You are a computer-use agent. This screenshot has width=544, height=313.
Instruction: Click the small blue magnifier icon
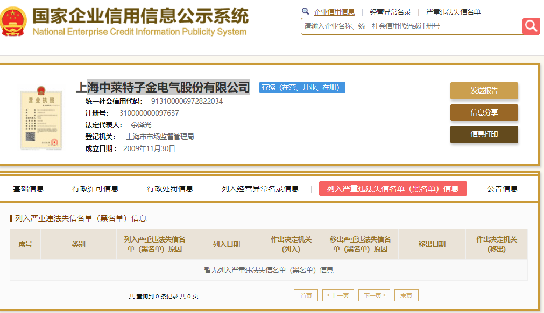click(305, 11)
